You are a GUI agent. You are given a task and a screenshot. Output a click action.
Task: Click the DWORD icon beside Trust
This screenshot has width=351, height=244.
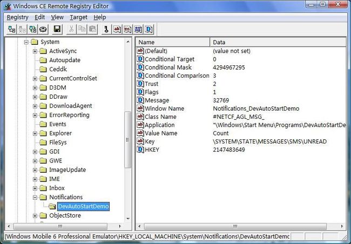point(140,84)
